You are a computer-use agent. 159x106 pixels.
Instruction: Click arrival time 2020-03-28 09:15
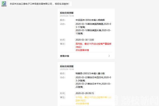pyautogui.click(x=85, y=93)
